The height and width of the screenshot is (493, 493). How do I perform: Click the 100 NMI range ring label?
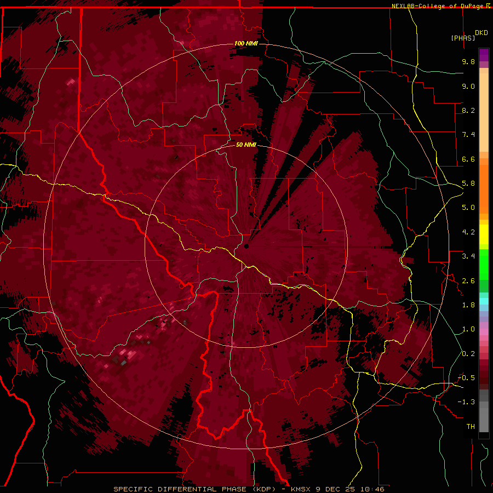(x=246, y=43)
